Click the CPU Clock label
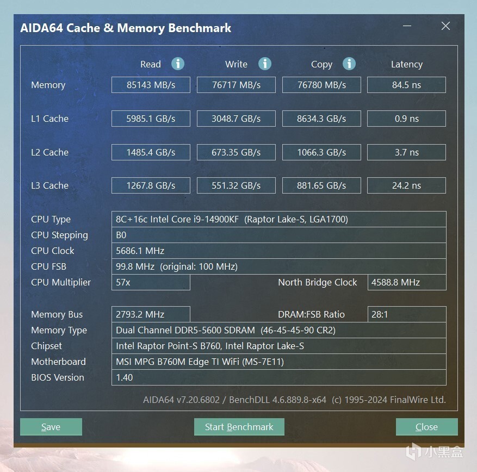 [53, 251]
